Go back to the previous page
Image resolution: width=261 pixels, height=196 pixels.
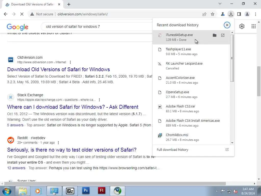6,14
